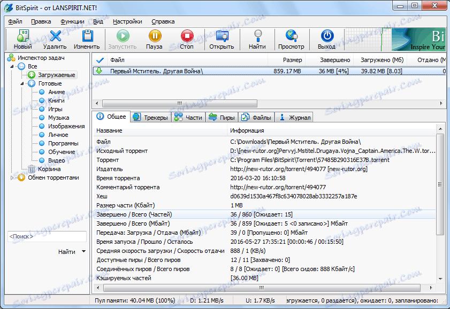Image resolution: width=450 pixels, height=309 pixels.
Task: Sort by Загружено (Мб) column header
Action: pos(379,60)
